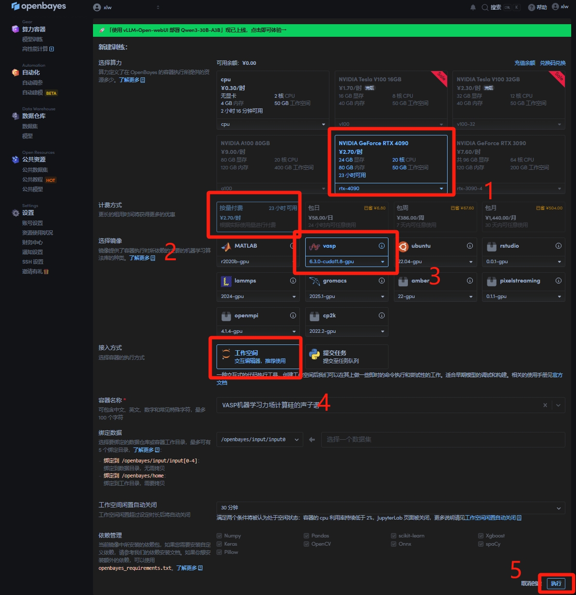Open the vasp version dropdown

pos(347,262)
